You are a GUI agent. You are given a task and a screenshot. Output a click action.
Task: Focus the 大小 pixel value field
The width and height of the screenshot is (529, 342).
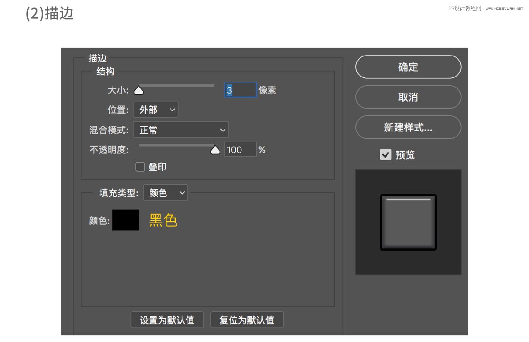tap(240, 90)
